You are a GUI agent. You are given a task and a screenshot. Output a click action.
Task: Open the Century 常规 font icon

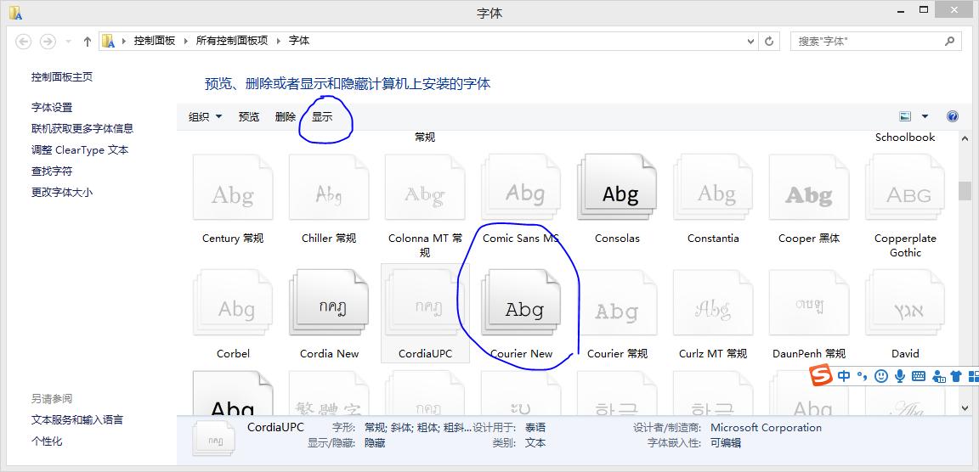(233, 188)
